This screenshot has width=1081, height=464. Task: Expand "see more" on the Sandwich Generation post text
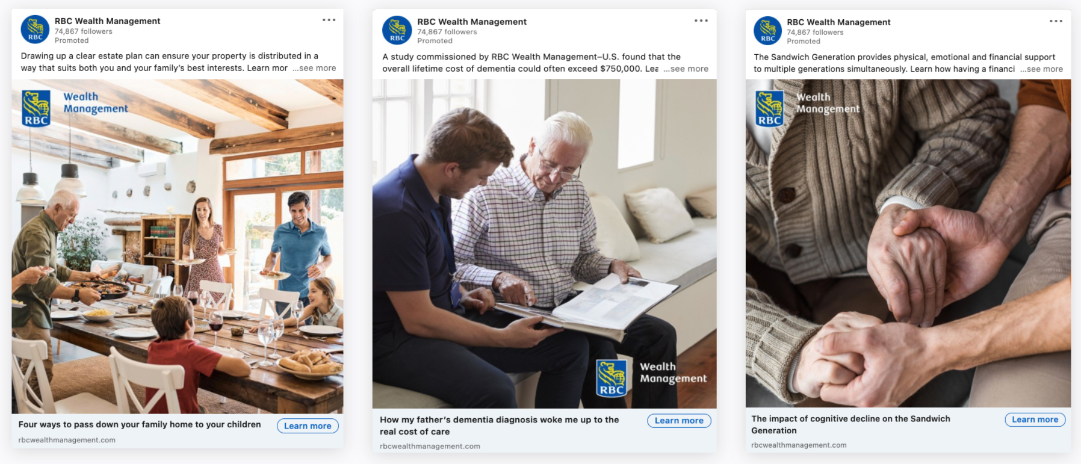1041,69
